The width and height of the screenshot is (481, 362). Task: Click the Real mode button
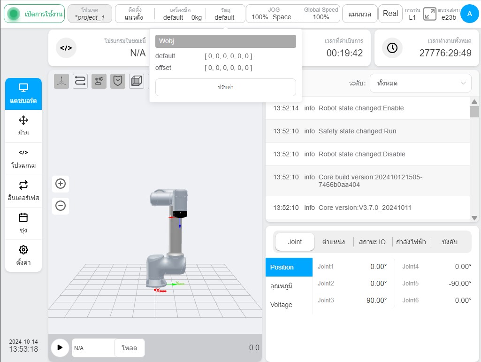pos(390,14)
